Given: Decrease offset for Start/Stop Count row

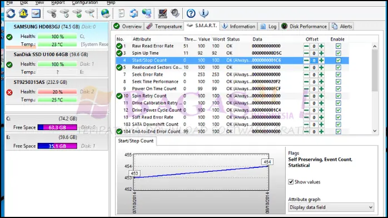Looking at the screenshot, I should pyautogui.click(x=306, y=61).
